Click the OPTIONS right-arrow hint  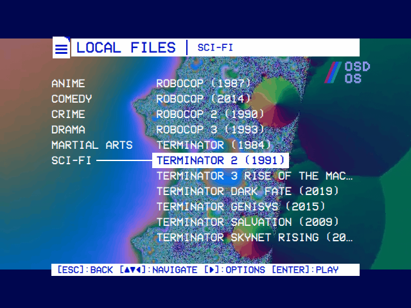point(234,269)
